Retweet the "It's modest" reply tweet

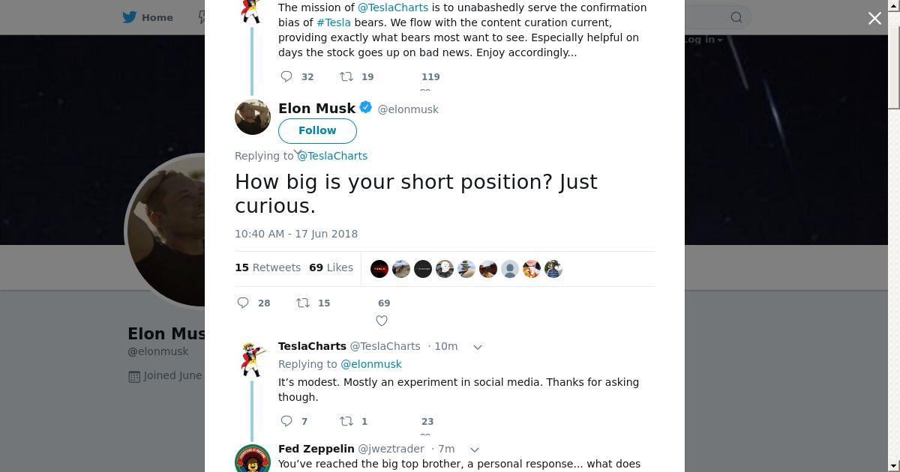pos(346,421)
